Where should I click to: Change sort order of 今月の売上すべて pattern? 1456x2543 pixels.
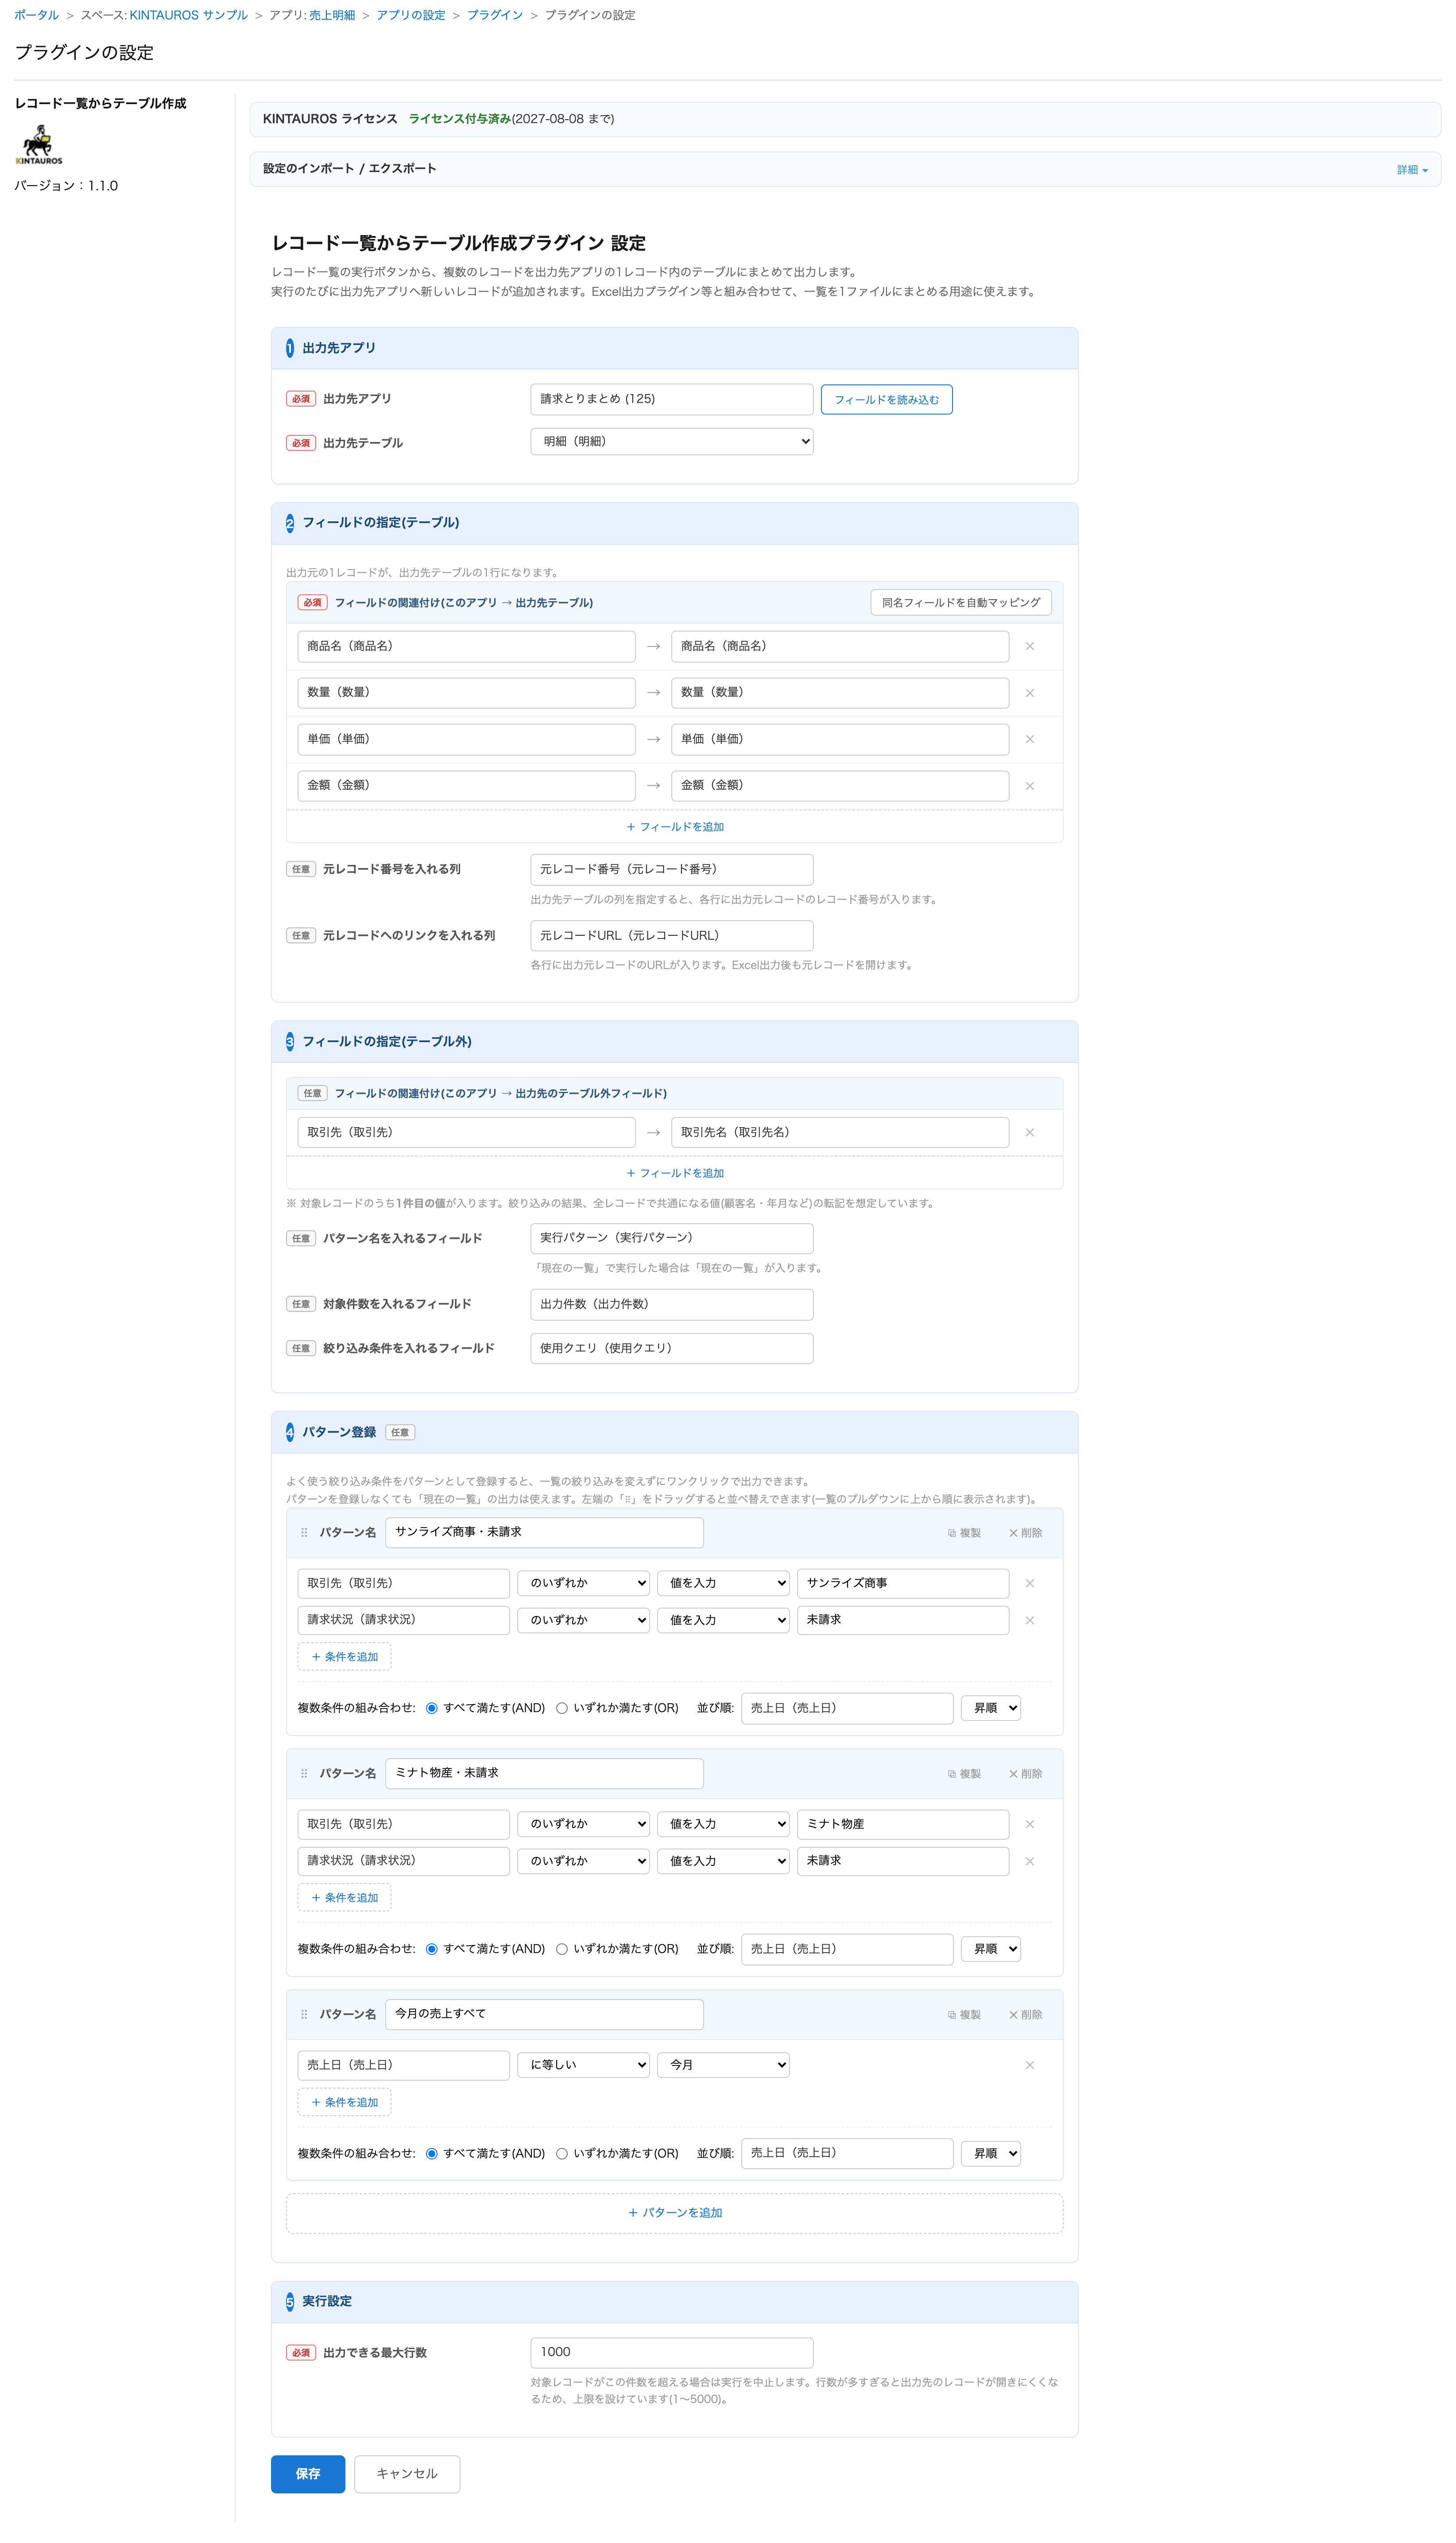tap(991, 2154)
